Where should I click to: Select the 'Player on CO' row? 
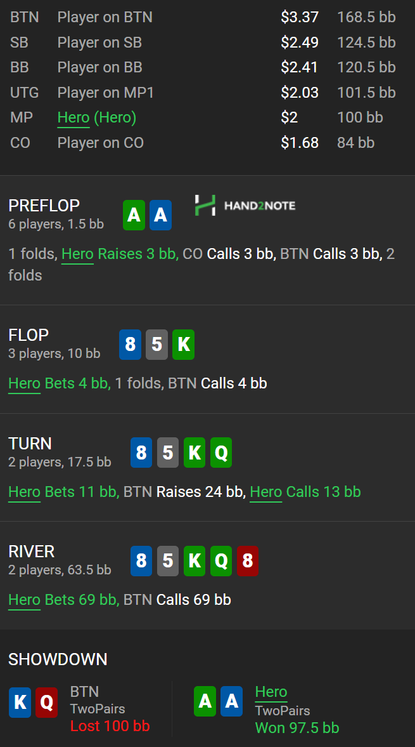click(x=207, y=142)
